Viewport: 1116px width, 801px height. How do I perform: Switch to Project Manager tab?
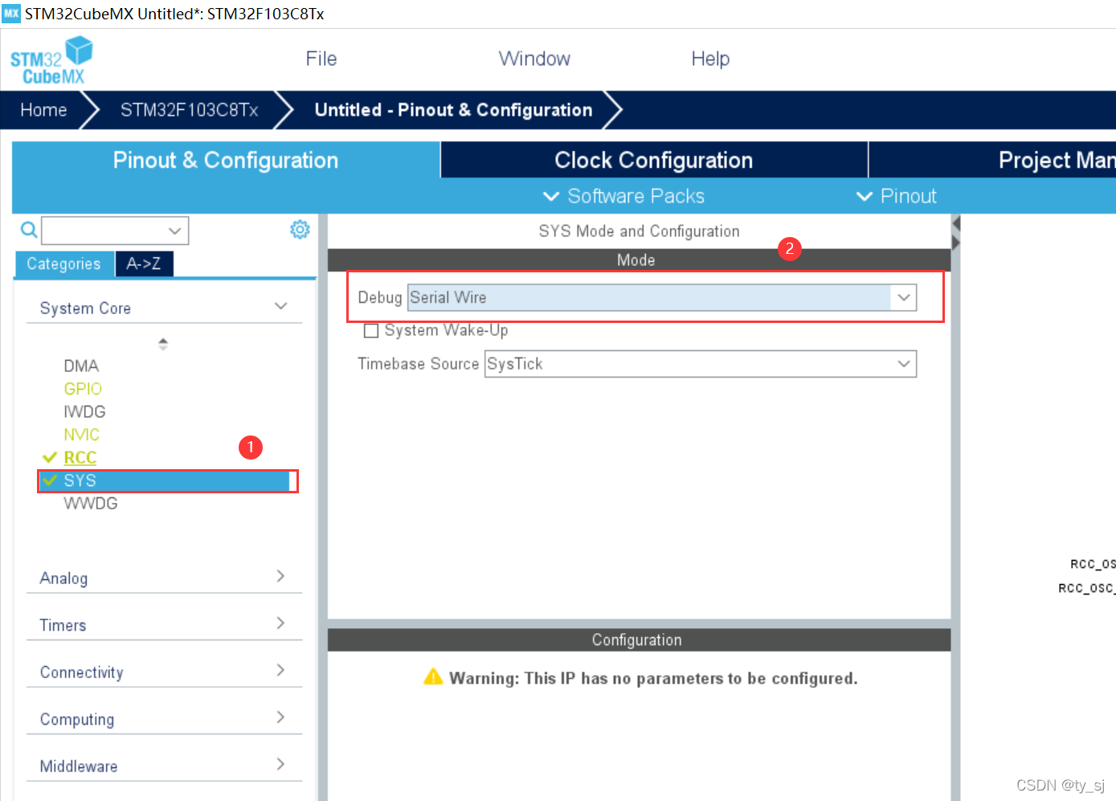(x=993, y=160)
